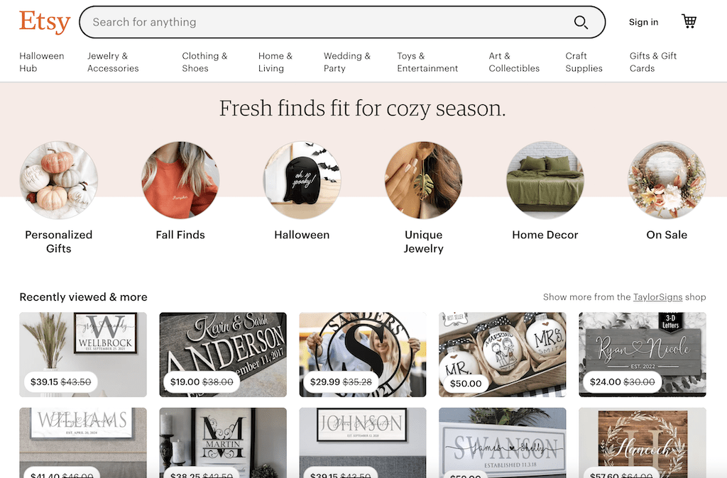Open the shopping cart icon
The height and width of the screenshot is (478, 727).
coord(689,21)
